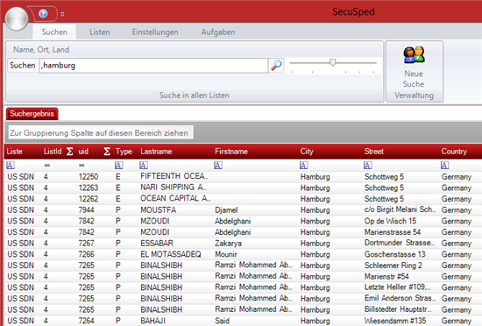Click the uid sum sigma icon
Image resolution: width=482 pixels, height=326 pixels.
[x=107, y=152]
